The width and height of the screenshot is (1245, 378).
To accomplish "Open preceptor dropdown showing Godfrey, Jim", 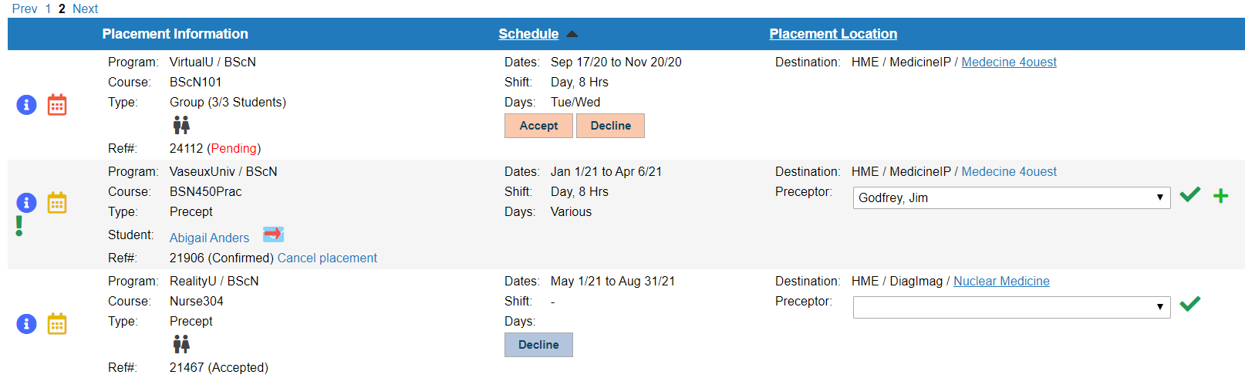I will [1011, 198].
